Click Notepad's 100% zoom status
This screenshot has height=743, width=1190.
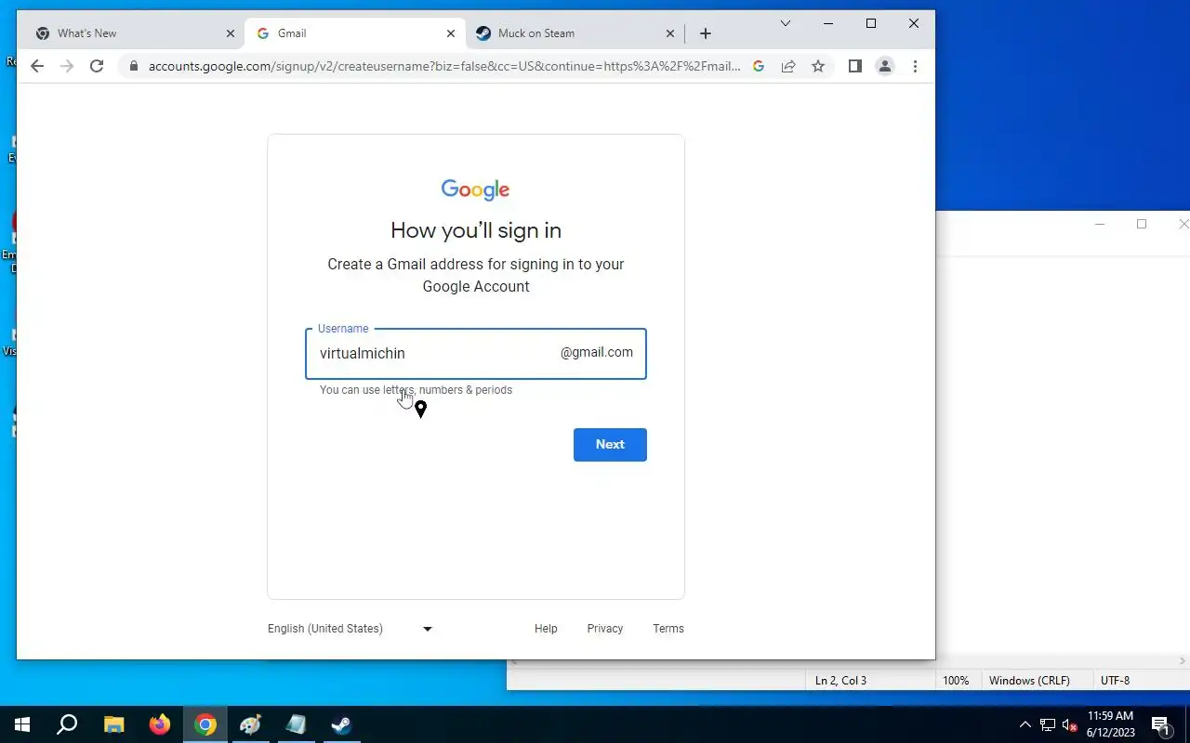(956, 681)
